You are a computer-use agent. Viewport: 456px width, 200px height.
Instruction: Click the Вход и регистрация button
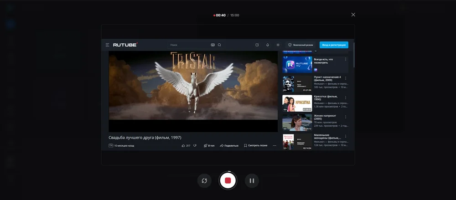(x=334, y=45)
